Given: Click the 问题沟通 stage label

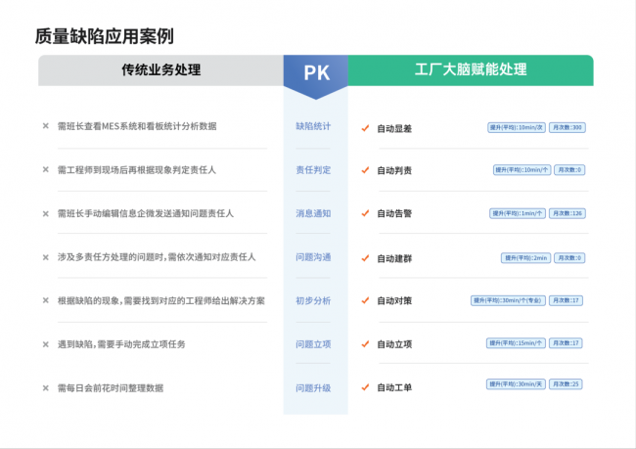Looking at the screenshot, I should click(x=313, y=257).
